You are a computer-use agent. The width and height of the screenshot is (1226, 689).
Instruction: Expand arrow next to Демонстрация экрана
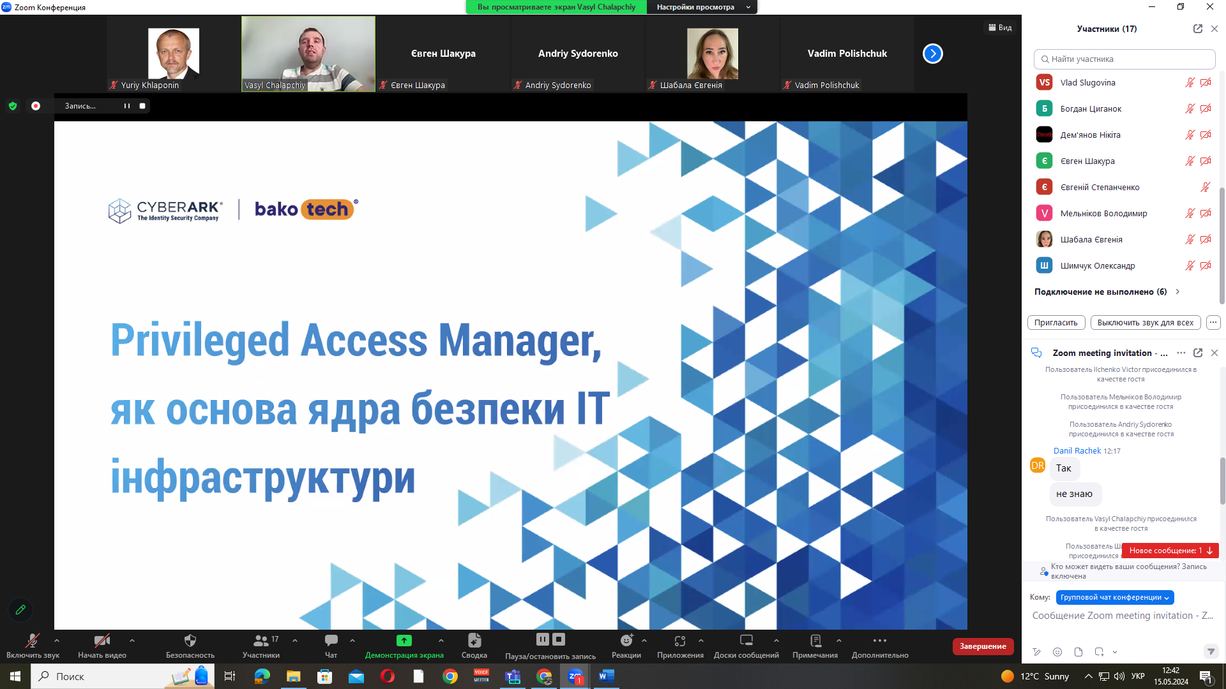(441, 641)
